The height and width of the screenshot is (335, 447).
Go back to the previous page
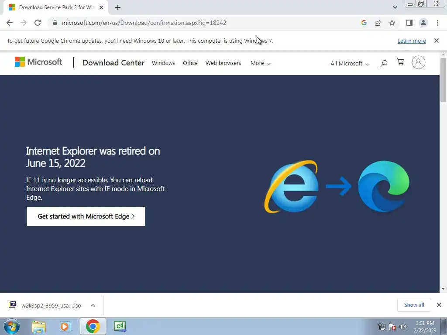click(10, 23)
